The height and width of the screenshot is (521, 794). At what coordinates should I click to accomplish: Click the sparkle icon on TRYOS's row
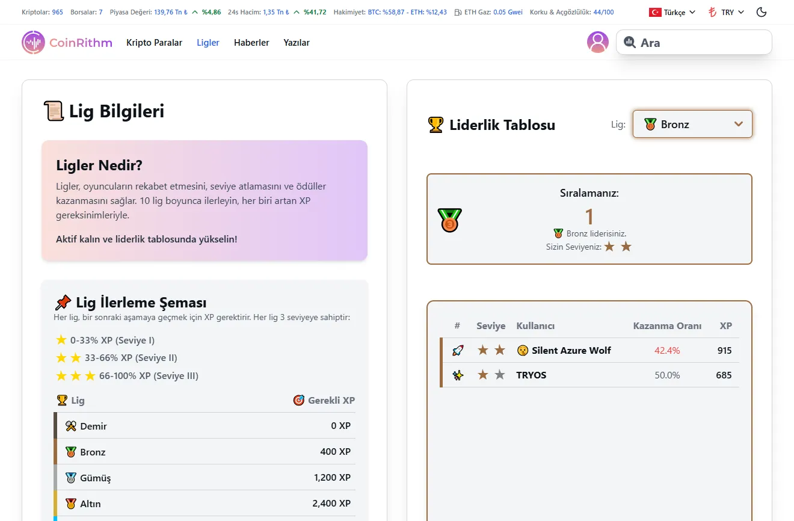click(457, 374)
